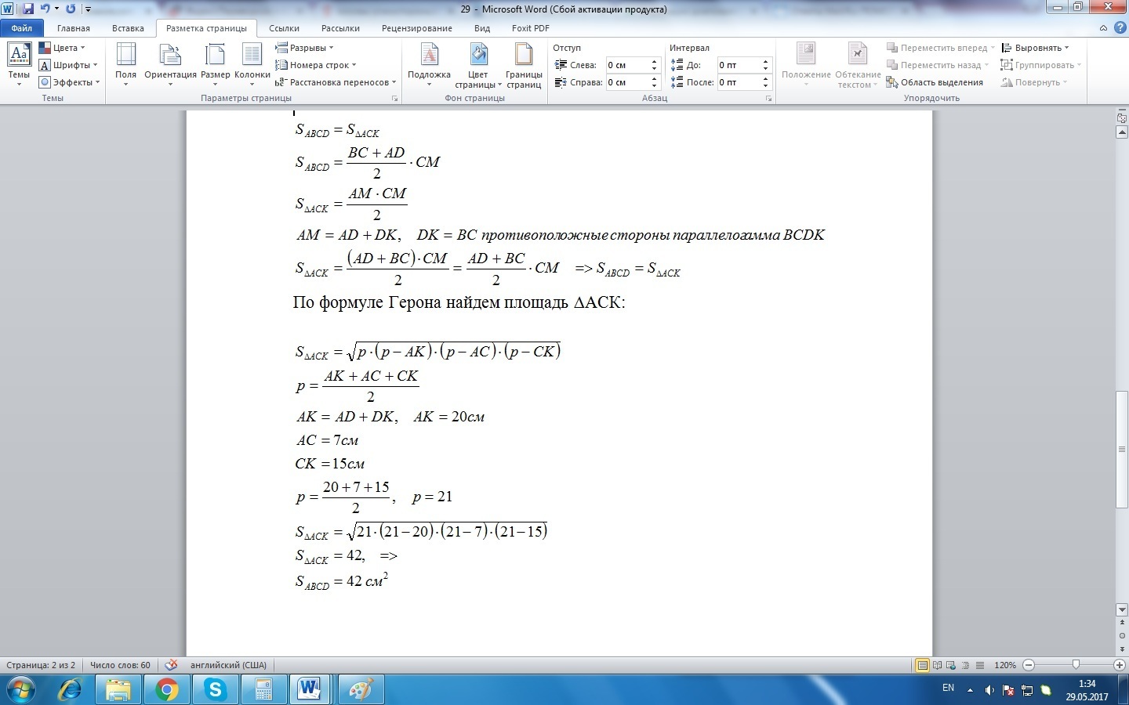Screen dimensions: 1129x705
Task: Open Windows Explorer from the taskbar
Action: [x=118, y=689]
